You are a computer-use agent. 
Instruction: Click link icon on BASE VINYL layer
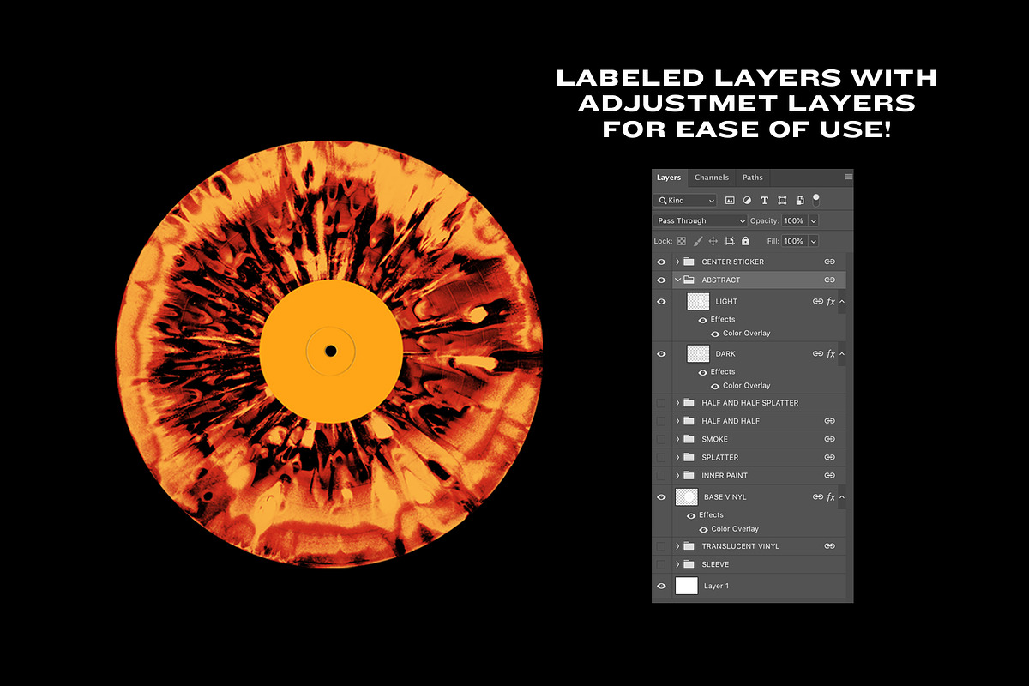click(818, 497)
